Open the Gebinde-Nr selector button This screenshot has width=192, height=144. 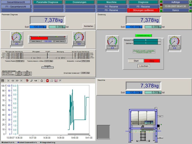(159, 43)
